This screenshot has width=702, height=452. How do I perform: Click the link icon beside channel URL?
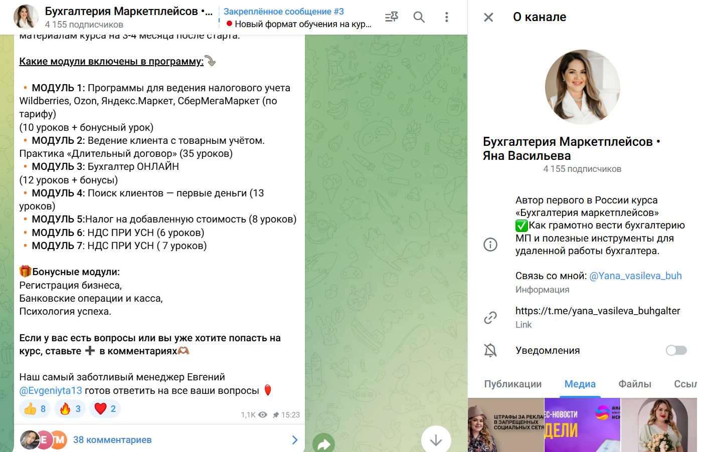coord(490,317)
